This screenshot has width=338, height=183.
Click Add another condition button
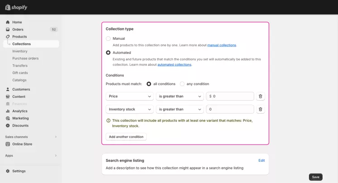pyautogui.click(x=126, y=137)
